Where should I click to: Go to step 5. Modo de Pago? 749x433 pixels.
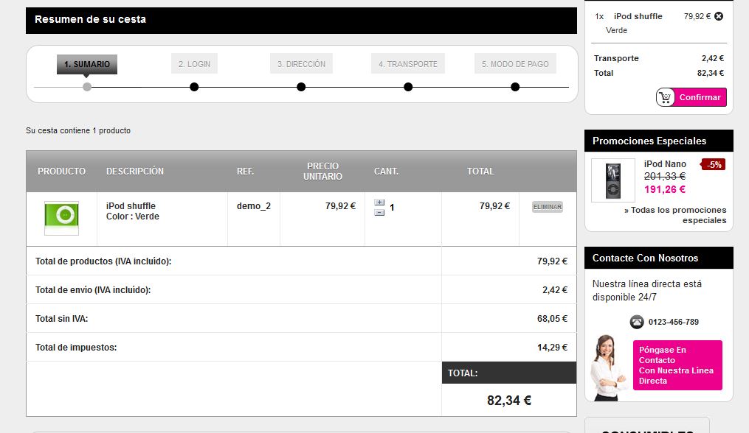(515, 64)
